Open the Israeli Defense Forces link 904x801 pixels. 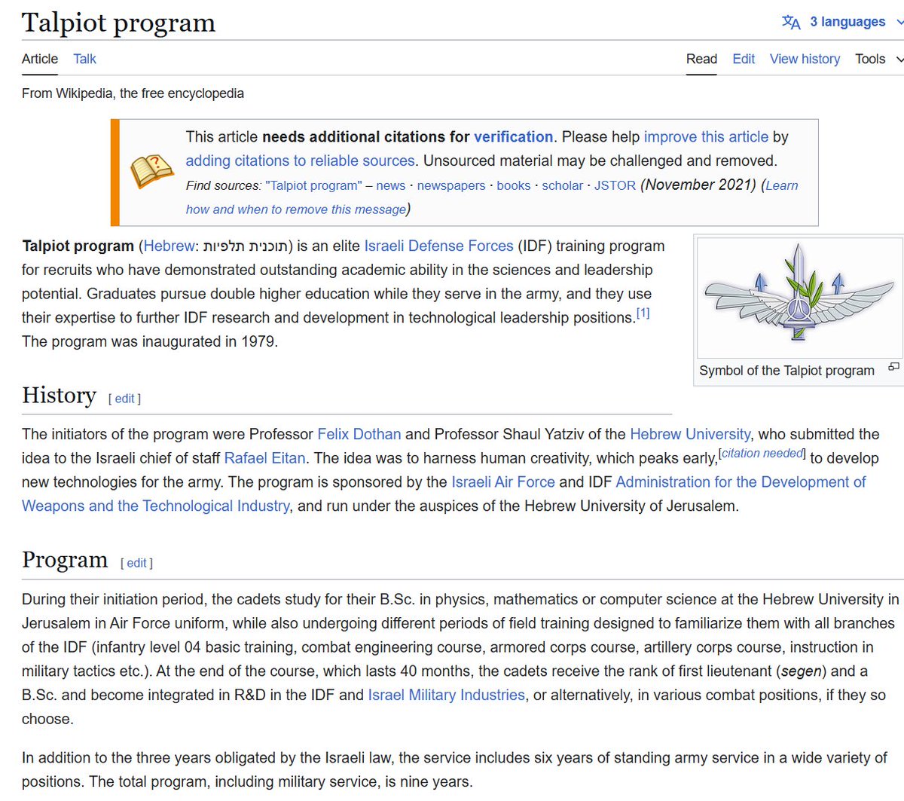[438, 246]
